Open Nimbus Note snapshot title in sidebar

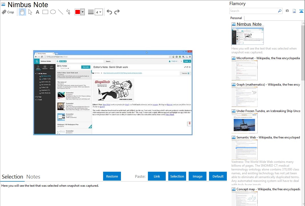coord(249,24)
